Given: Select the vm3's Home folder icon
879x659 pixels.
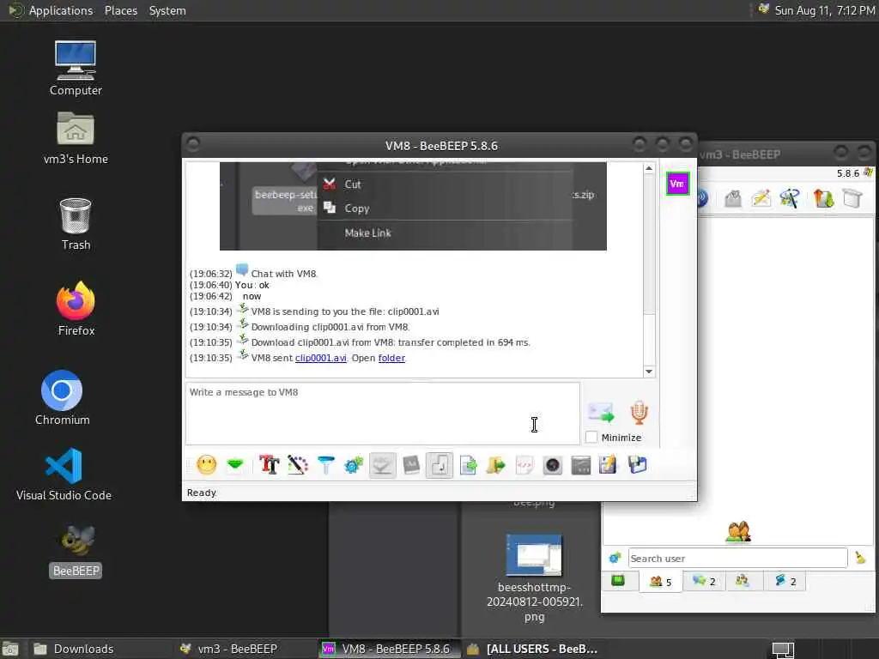Looking at the screenshot, I should [x=76, y=138].
